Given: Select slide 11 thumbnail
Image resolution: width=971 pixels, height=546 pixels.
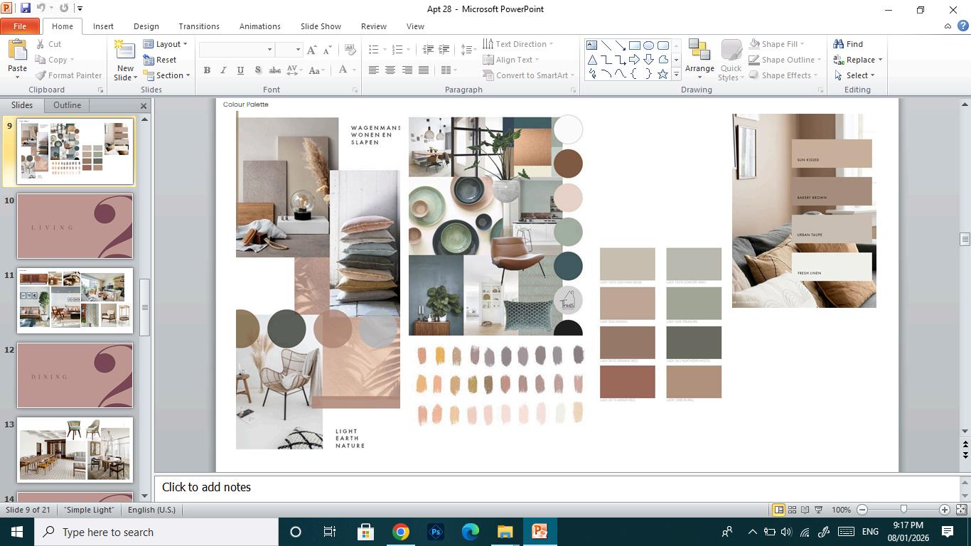Looking at the screenshot, I should point(75,300).
